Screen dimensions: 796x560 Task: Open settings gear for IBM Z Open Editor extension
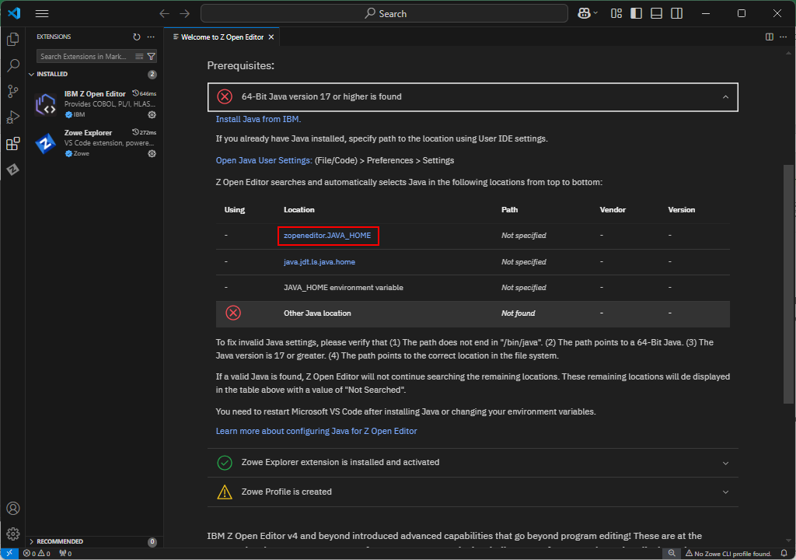coord(152,114)
